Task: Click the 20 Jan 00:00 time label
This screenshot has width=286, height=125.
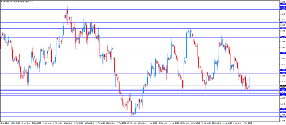Action: tap(26, 123)
